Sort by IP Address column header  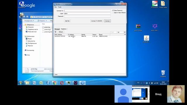coord(74,34)
